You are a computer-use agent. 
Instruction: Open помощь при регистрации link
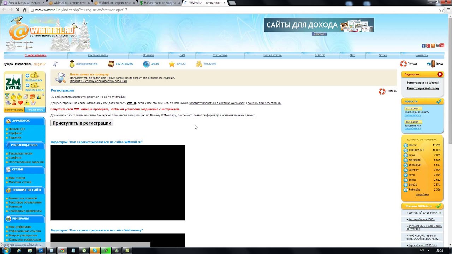coord(264,103)
